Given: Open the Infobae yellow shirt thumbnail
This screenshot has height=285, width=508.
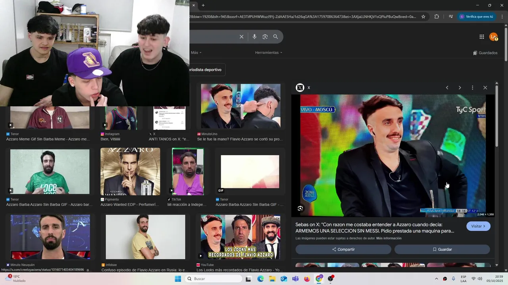Looking at the screenshot, I should click(145, 237).
